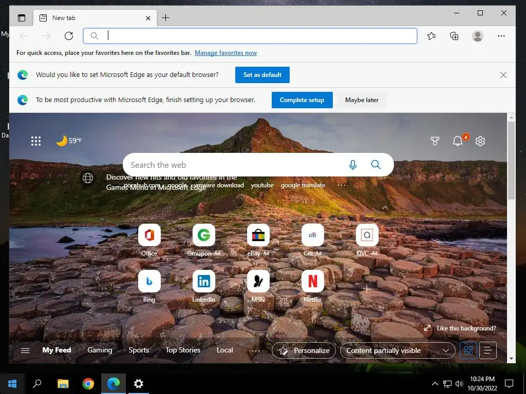The width and height of the screenshot is (526, 394).
Task: Open taskbar search magnifier
Action: click(37, 383)
